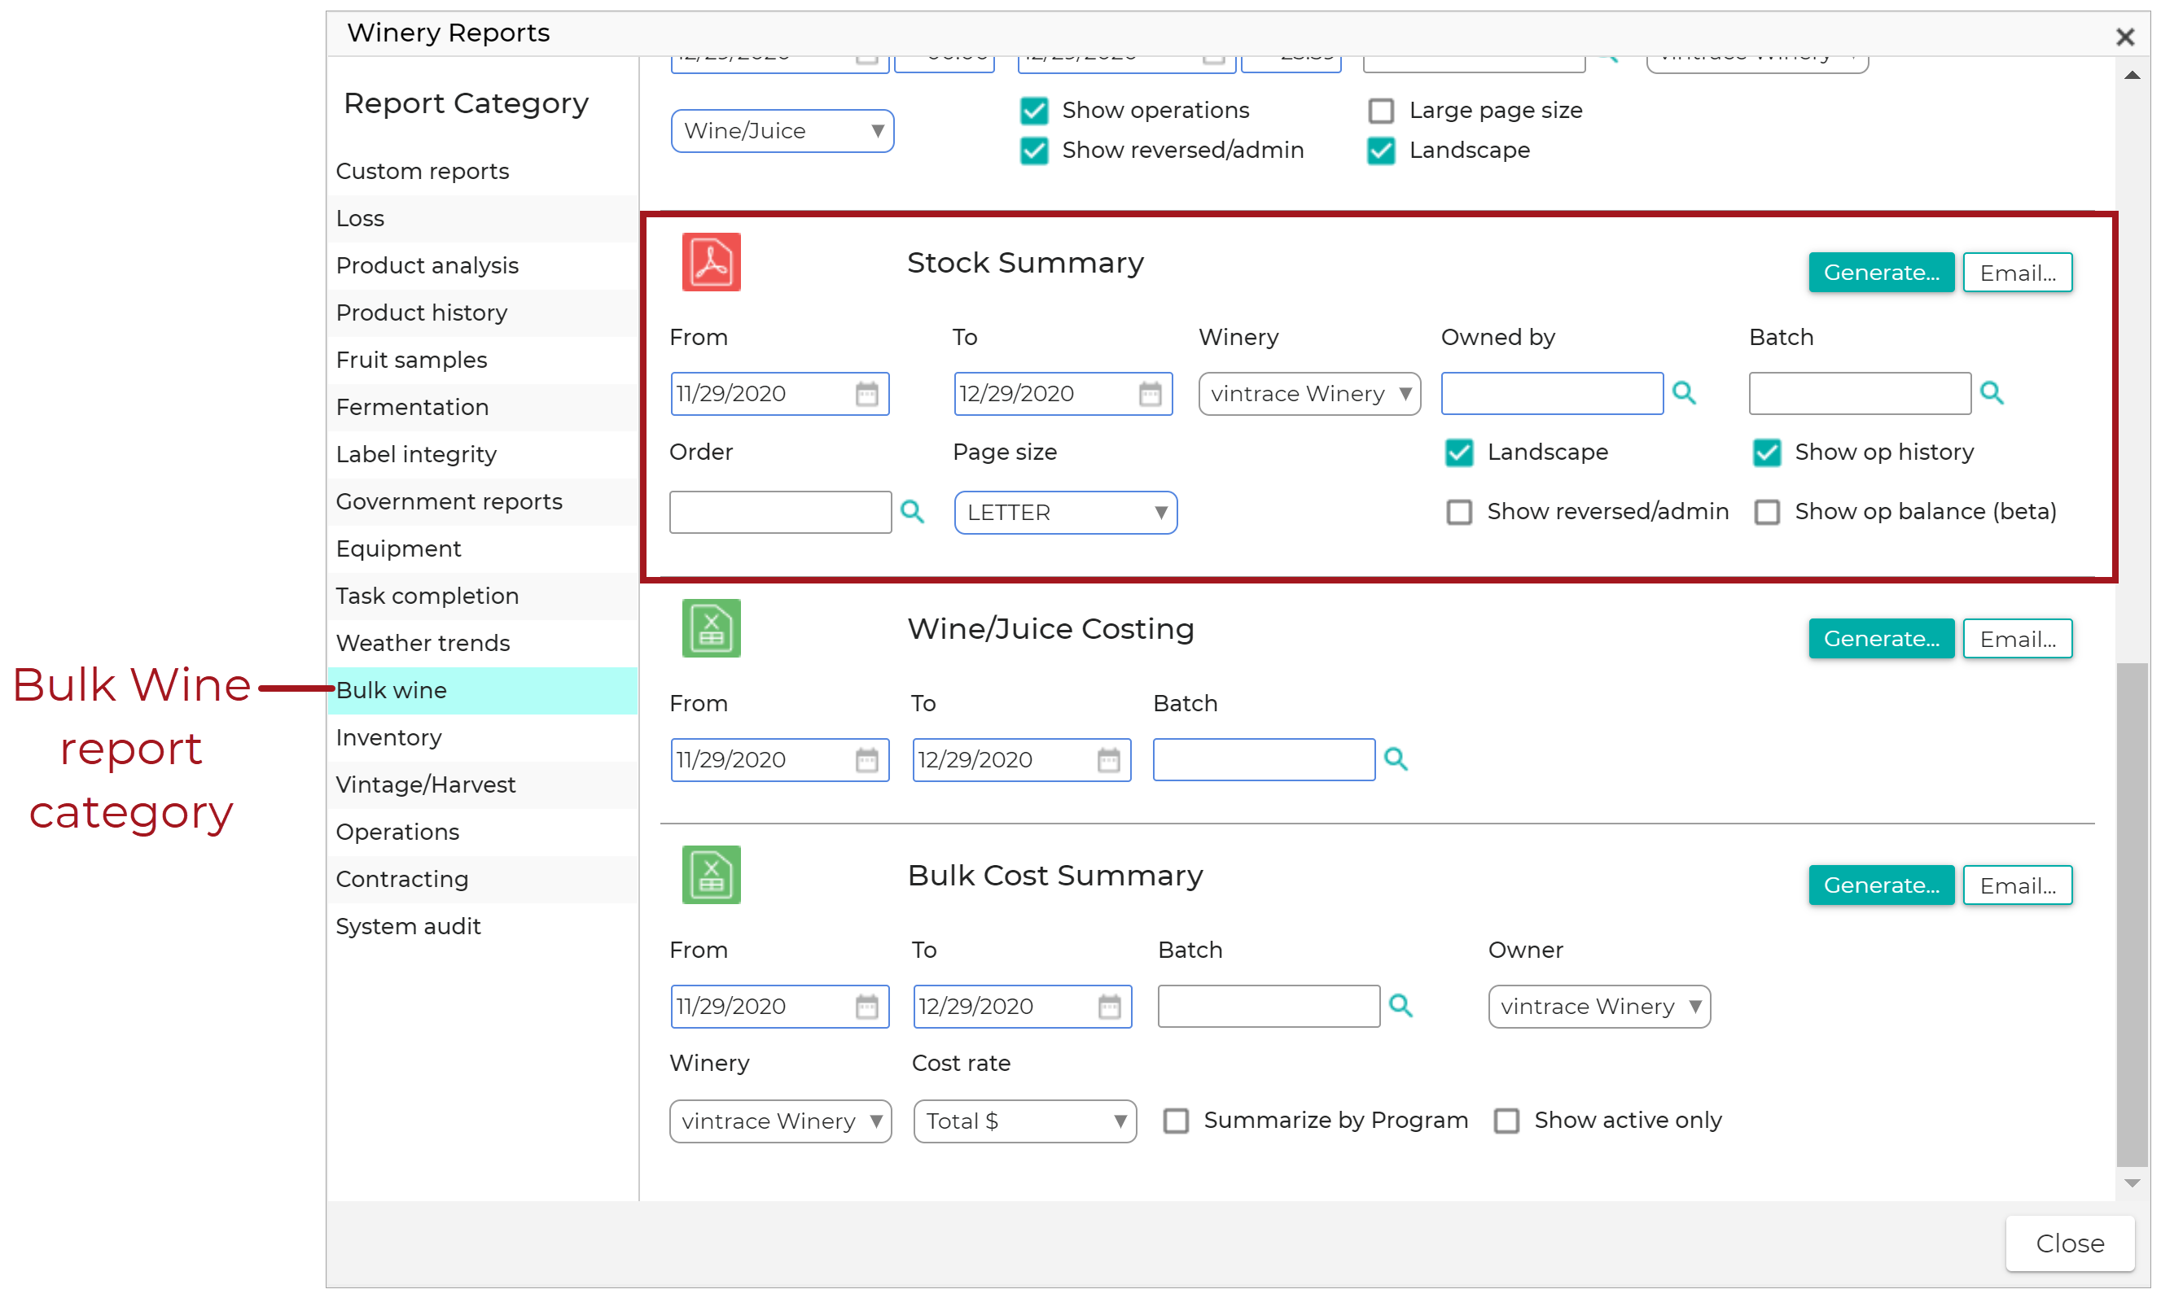2161x1298 pixels.
Task: Select Fermentation category
Action: [x=482, y=408]
